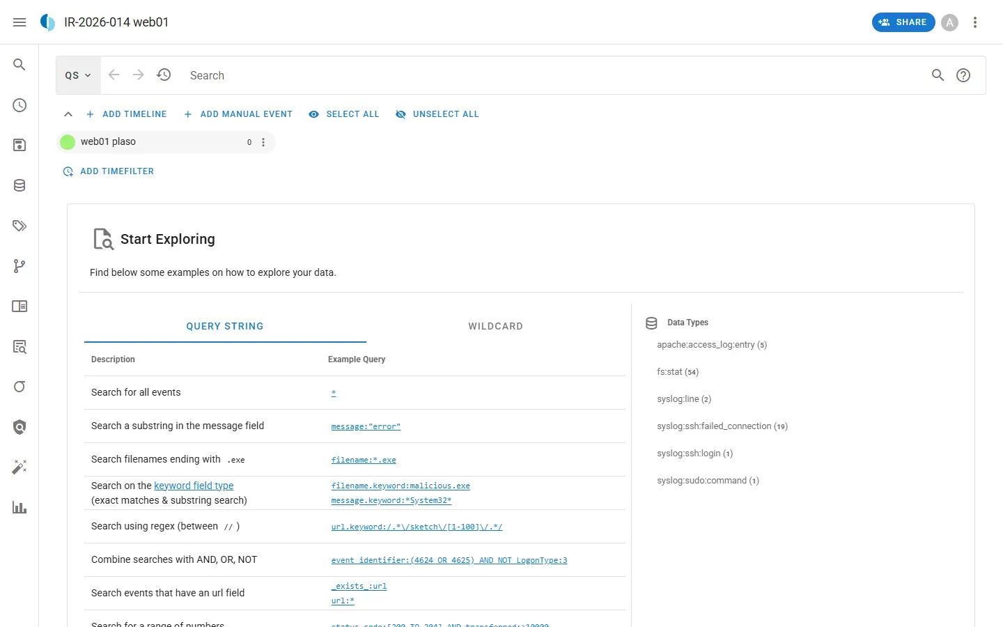Click web01 plaso green color swatch
1003x627 pixels.
click(68, 142)
